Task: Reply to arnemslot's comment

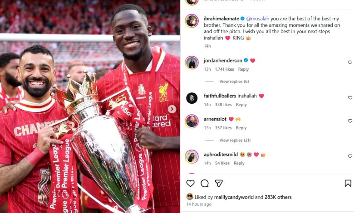Action: coord(241,128)
